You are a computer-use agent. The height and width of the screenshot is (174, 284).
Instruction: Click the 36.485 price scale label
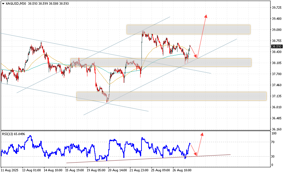pos(277,118)
